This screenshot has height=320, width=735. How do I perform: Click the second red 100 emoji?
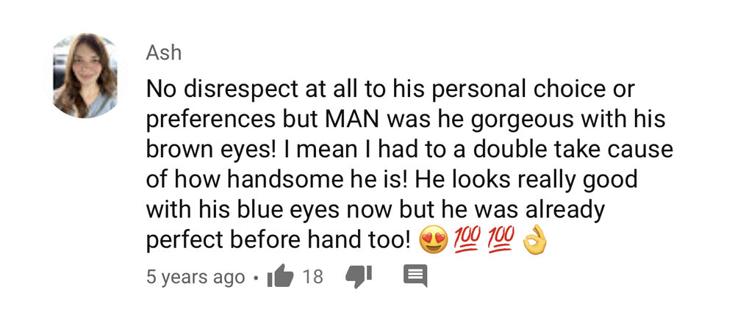pos(501,240)
